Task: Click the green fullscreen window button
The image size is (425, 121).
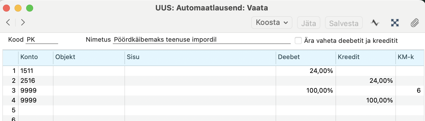Action: coord(30,8)
